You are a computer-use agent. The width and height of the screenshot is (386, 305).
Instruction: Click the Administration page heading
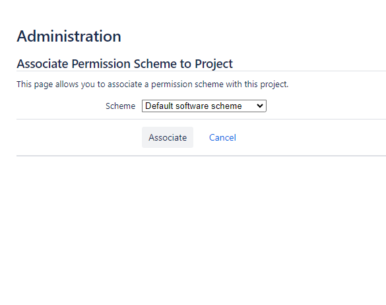69,36
